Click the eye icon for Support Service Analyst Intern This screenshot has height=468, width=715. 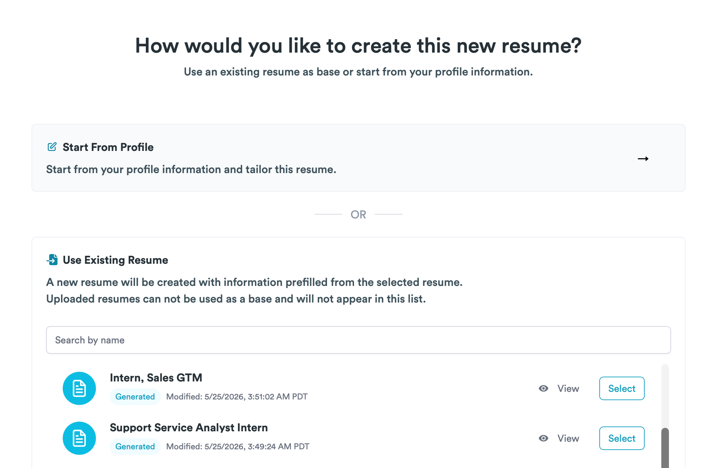544,438
